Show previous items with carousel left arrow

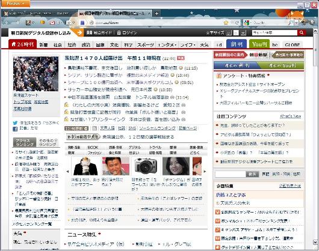click(x=67, y=172)
